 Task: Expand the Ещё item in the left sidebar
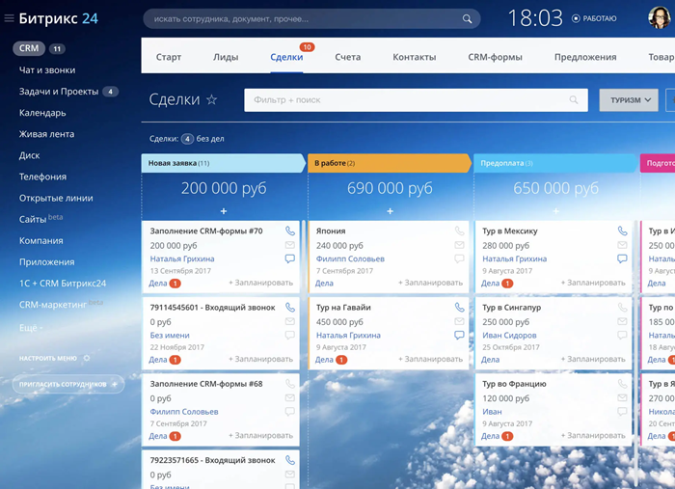point(30,327)
